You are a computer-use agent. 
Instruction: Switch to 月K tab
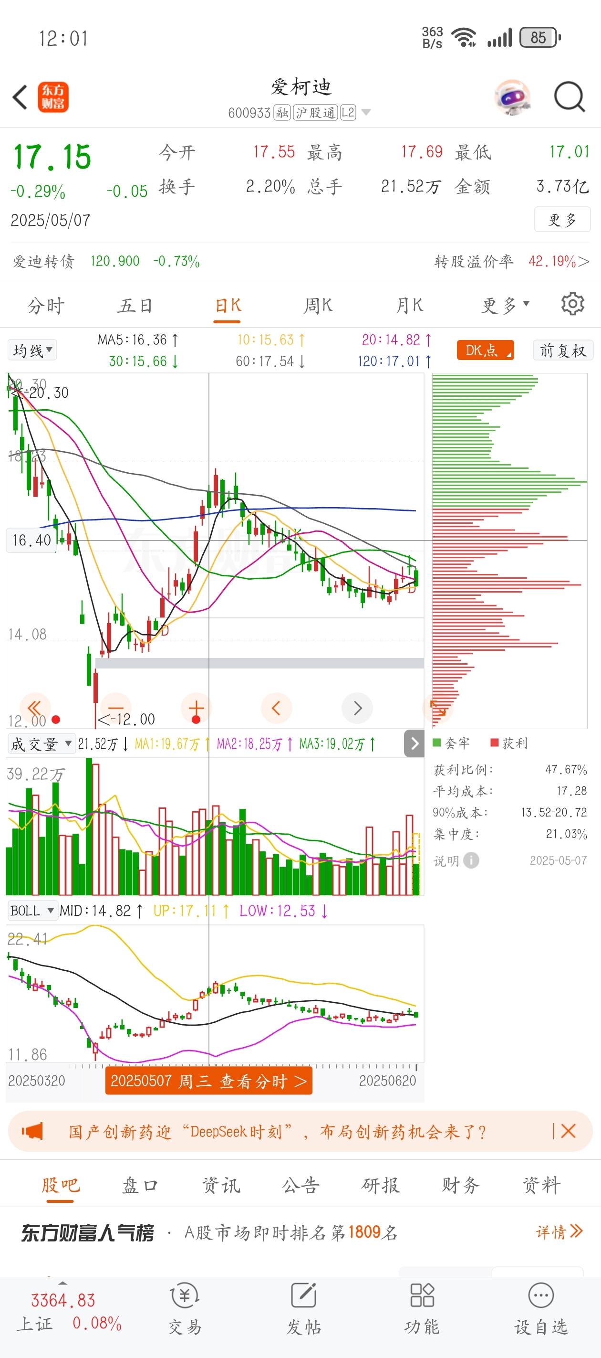pos(409,305)
